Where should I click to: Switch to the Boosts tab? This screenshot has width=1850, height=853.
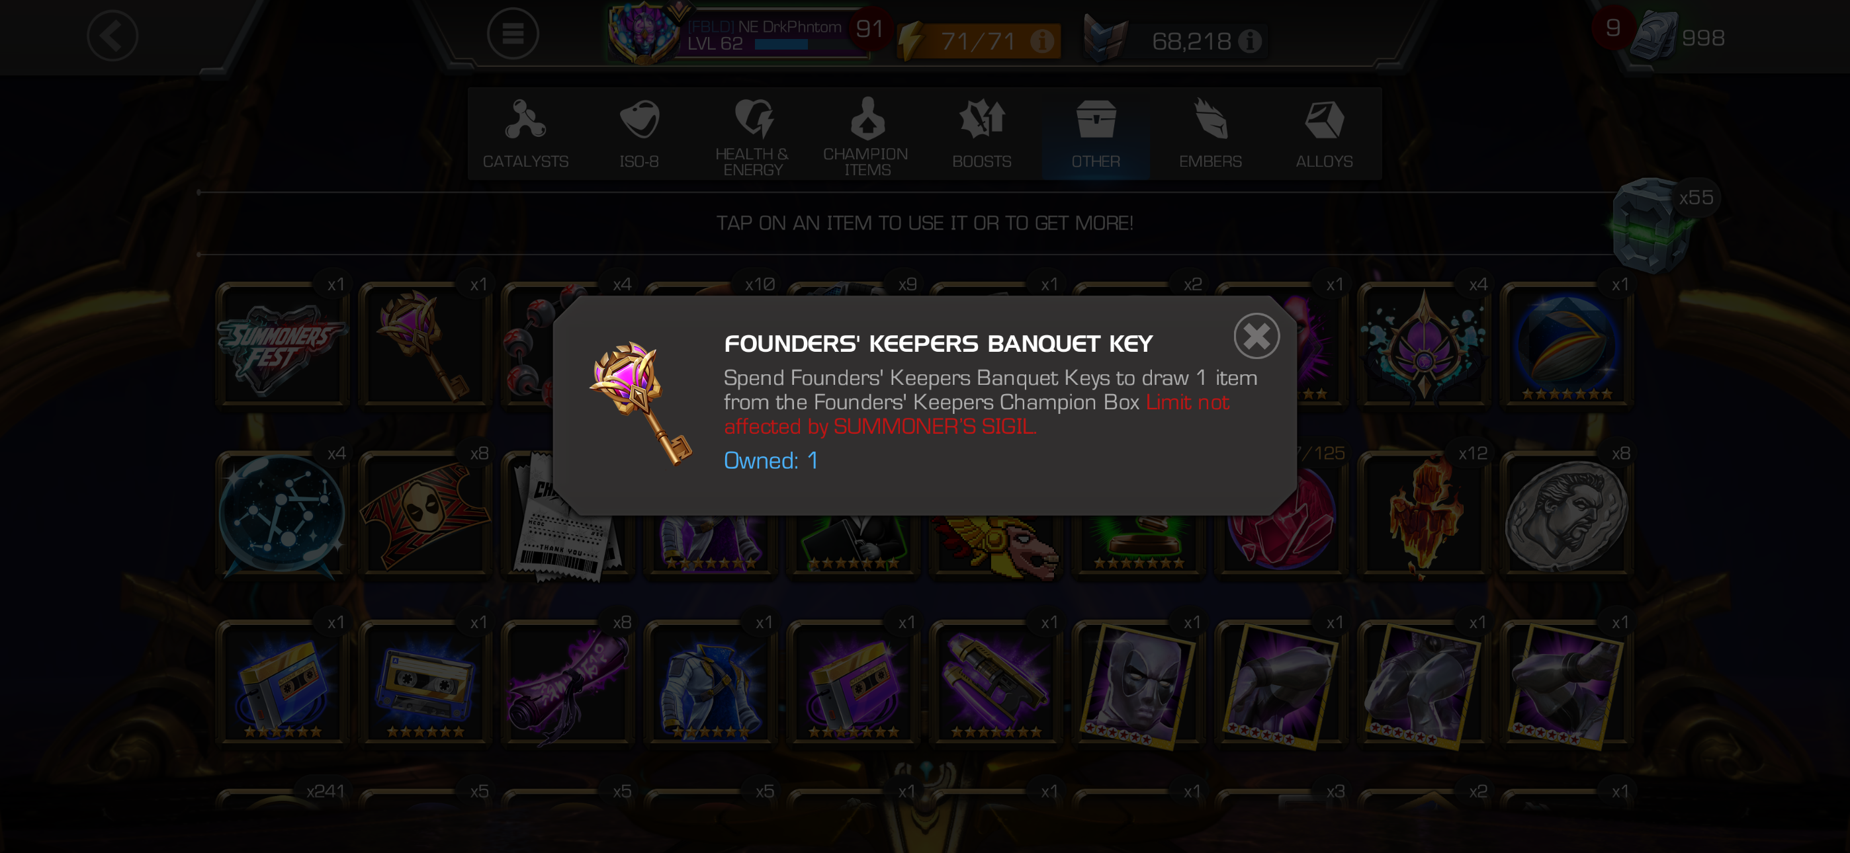(981, 134)
